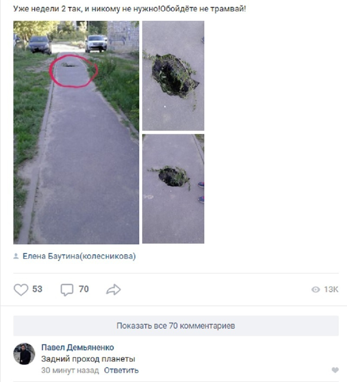Open the bottom-right pothole photo with shoes

173,189
